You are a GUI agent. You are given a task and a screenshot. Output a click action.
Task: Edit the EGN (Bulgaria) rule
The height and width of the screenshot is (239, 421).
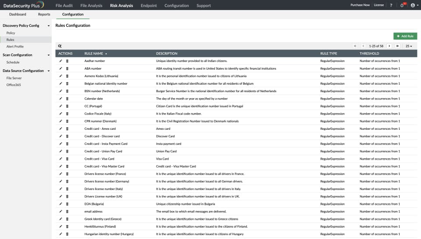61,204
